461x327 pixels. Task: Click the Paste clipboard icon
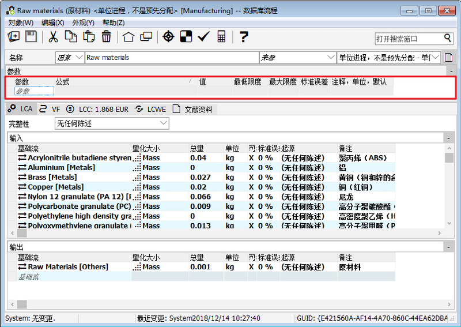coord(89,37)
